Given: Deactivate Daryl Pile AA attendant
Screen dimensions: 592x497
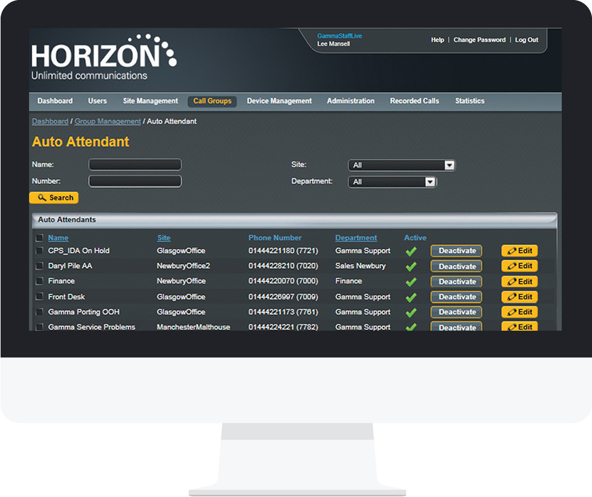Looking at the screenshot, I should pyautogui.click(x=456, y=266).
